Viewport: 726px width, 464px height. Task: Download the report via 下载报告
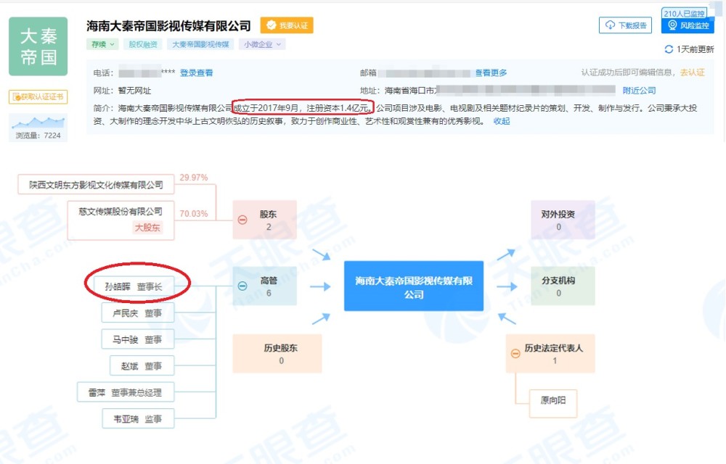625,25
